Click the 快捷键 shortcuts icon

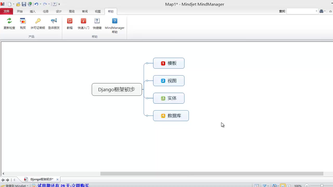[x=97, y=21]
